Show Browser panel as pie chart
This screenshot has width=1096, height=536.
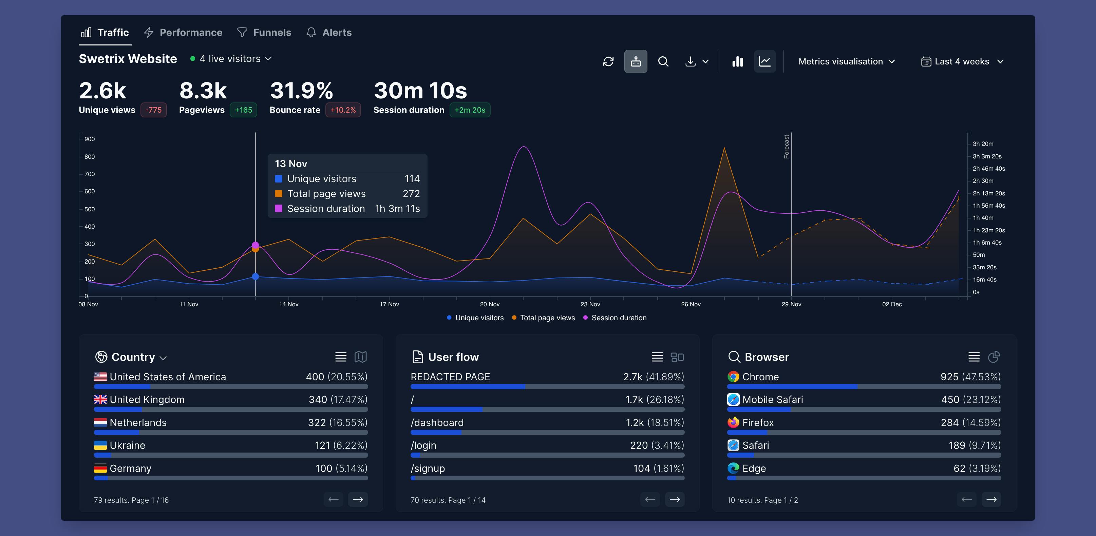coord(994,357)
